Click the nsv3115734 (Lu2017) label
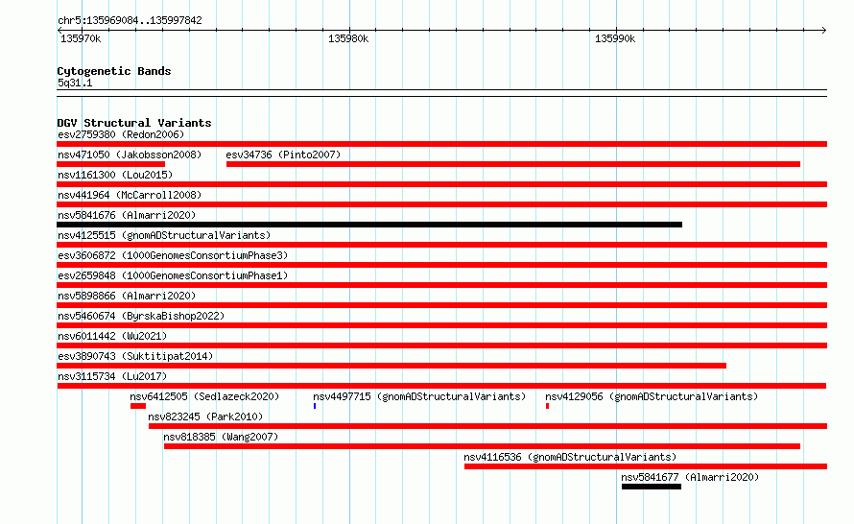 [x=112, y=376]
